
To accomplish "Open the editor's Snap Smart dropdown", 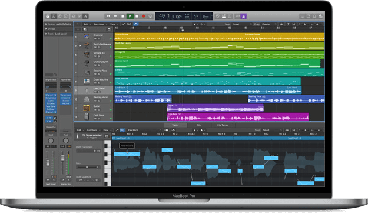I will 272,130.
